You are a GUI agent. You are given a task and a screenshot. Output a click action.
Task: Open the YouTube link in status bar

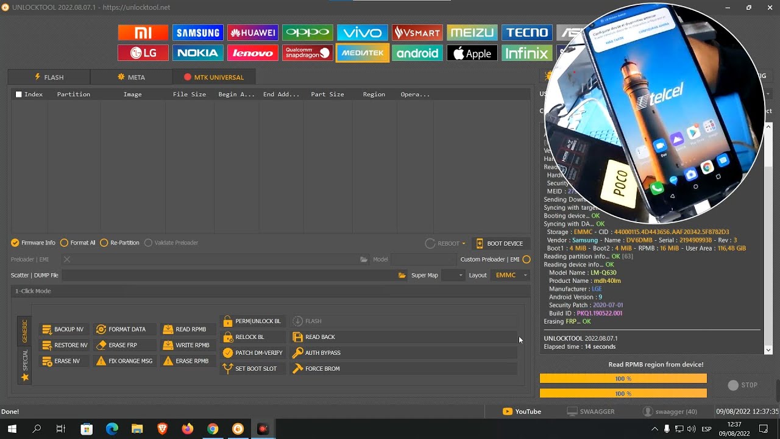coord(522,412)
